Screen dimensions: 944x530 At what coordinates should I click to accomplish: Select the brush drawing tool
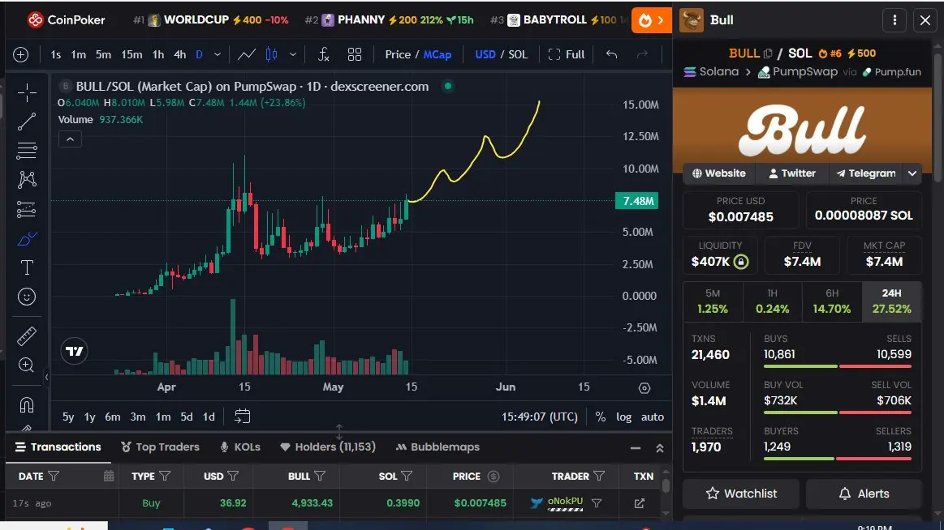pos(27,238)
